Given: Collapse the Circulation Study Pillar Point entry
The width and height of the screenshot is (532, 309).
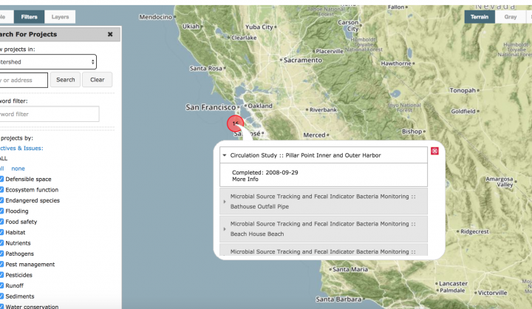Looking at the screenshot, I should 324,155.
